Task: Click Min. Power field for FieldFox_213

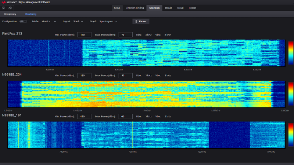Action: coord(85,34)
